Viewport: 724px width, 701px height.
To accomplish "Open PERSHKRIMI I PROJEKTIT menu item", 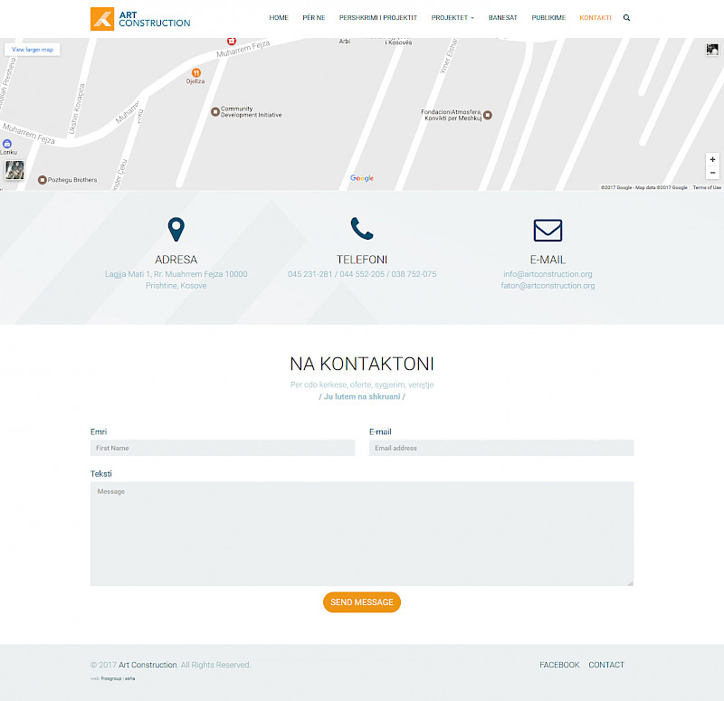I will pos(378,17).
